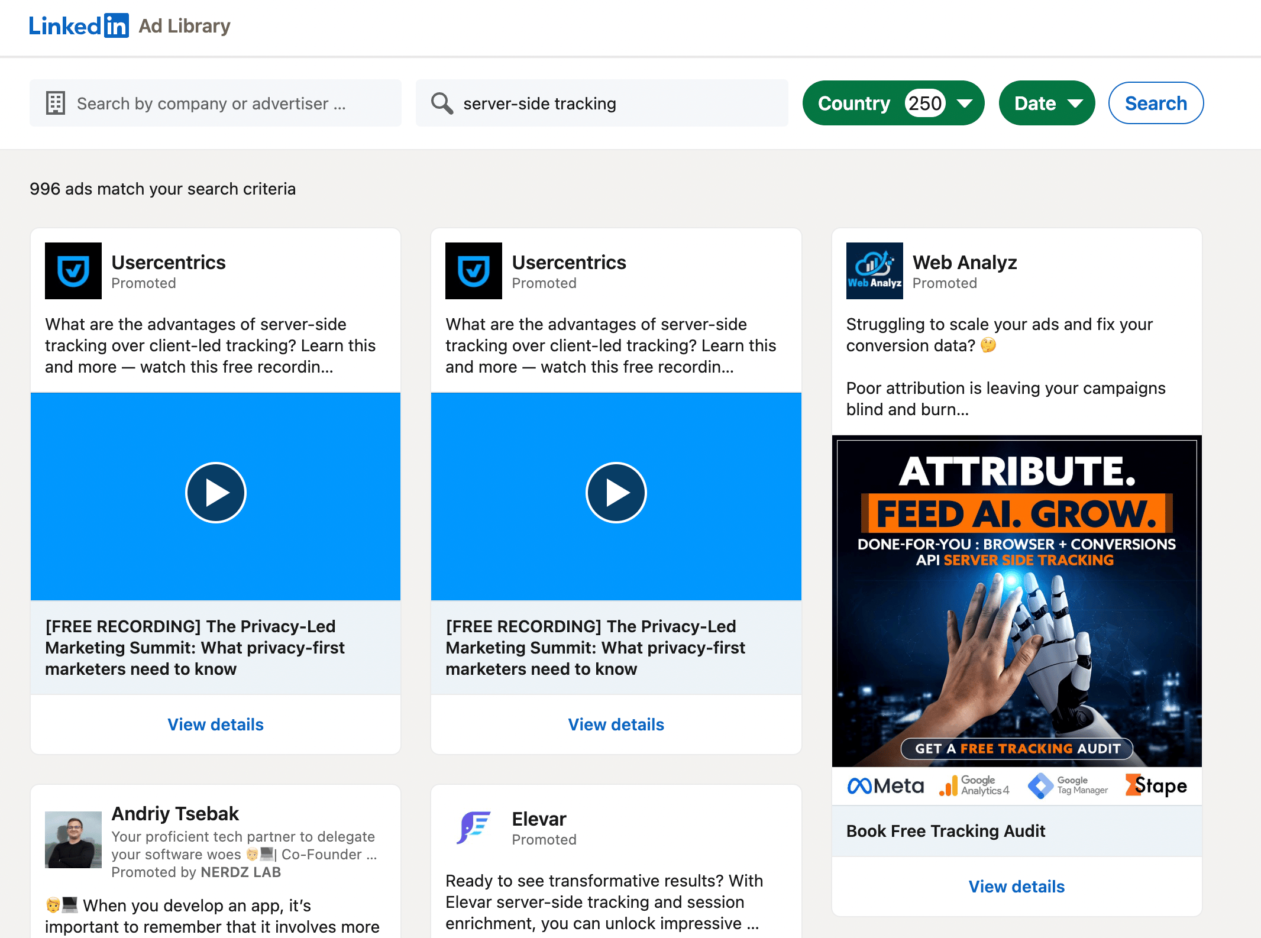Open Usercentrics name in second ad card
1261x938 pixels.
569,262
